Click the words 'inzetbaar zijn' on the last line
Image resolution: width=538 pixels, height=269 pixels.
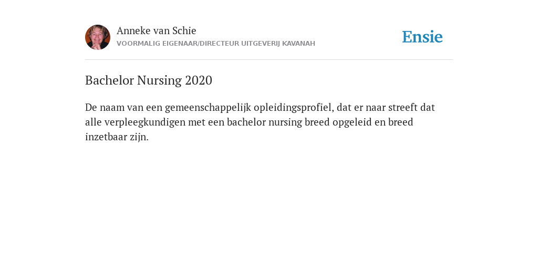(x=117, y=137)
